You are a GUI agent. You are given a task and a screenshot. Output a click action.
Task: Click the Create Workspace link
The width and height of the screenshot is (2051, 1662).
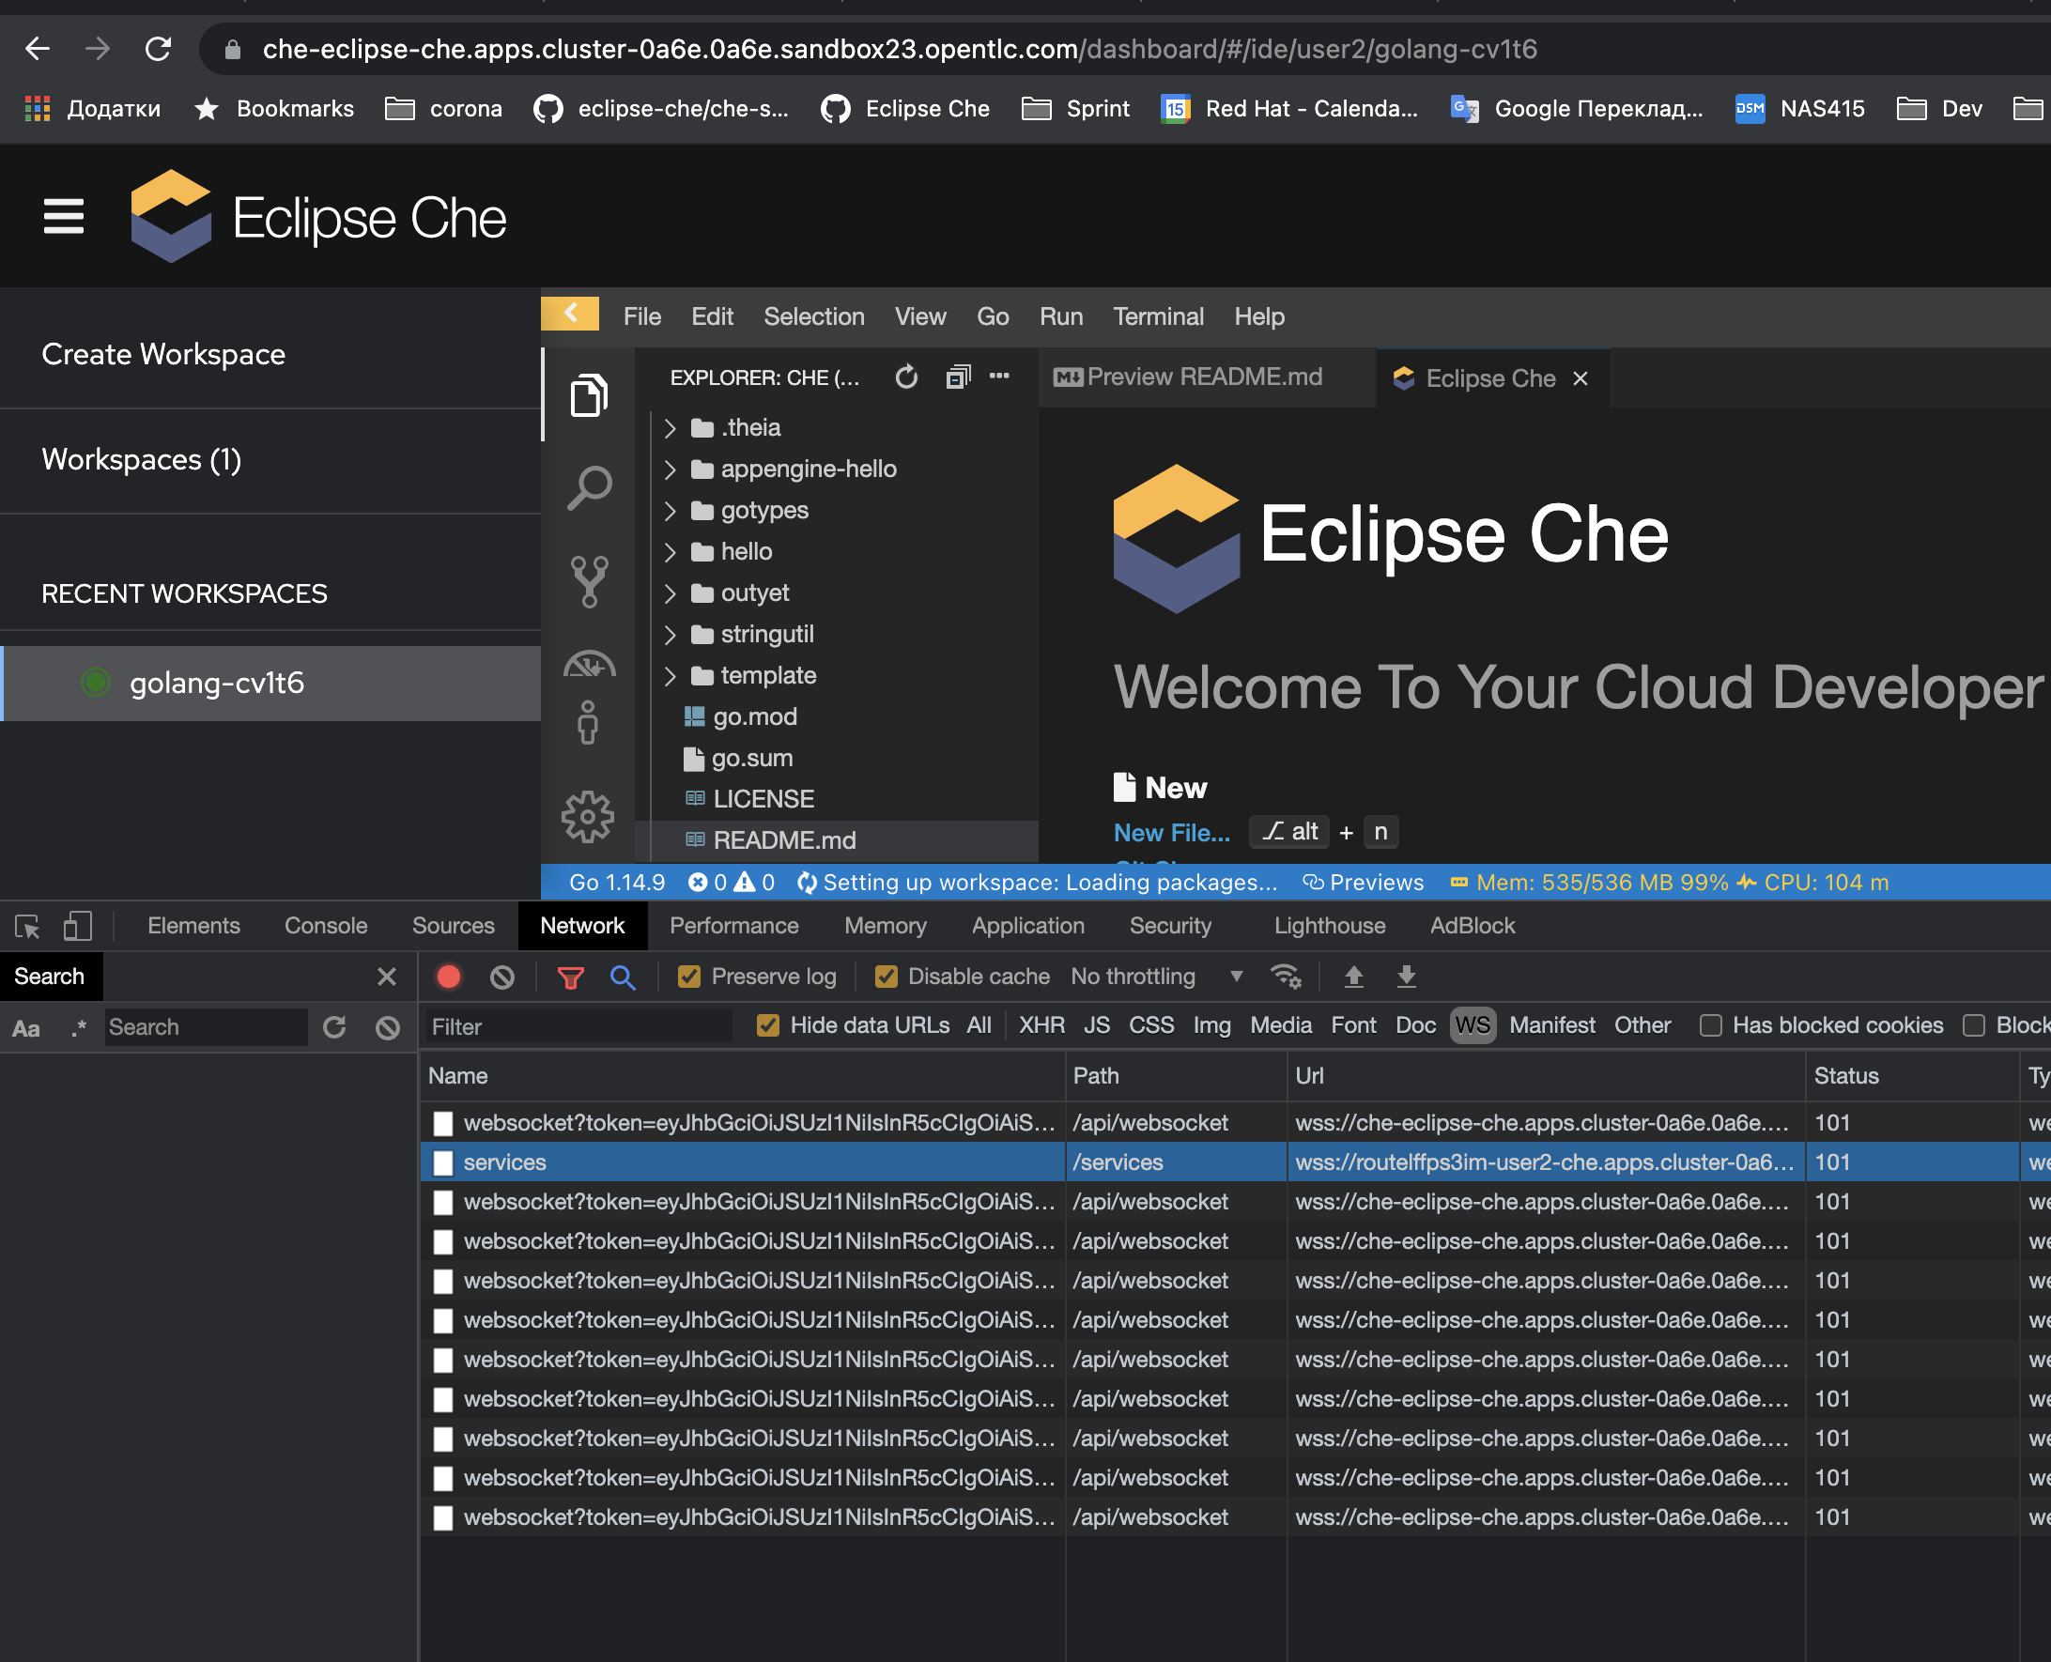(x=162, y=354)
